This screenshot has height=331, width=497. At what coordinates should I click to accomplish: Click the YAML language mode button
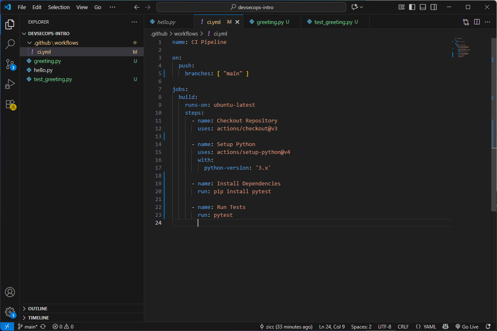(x=426, y=326)
